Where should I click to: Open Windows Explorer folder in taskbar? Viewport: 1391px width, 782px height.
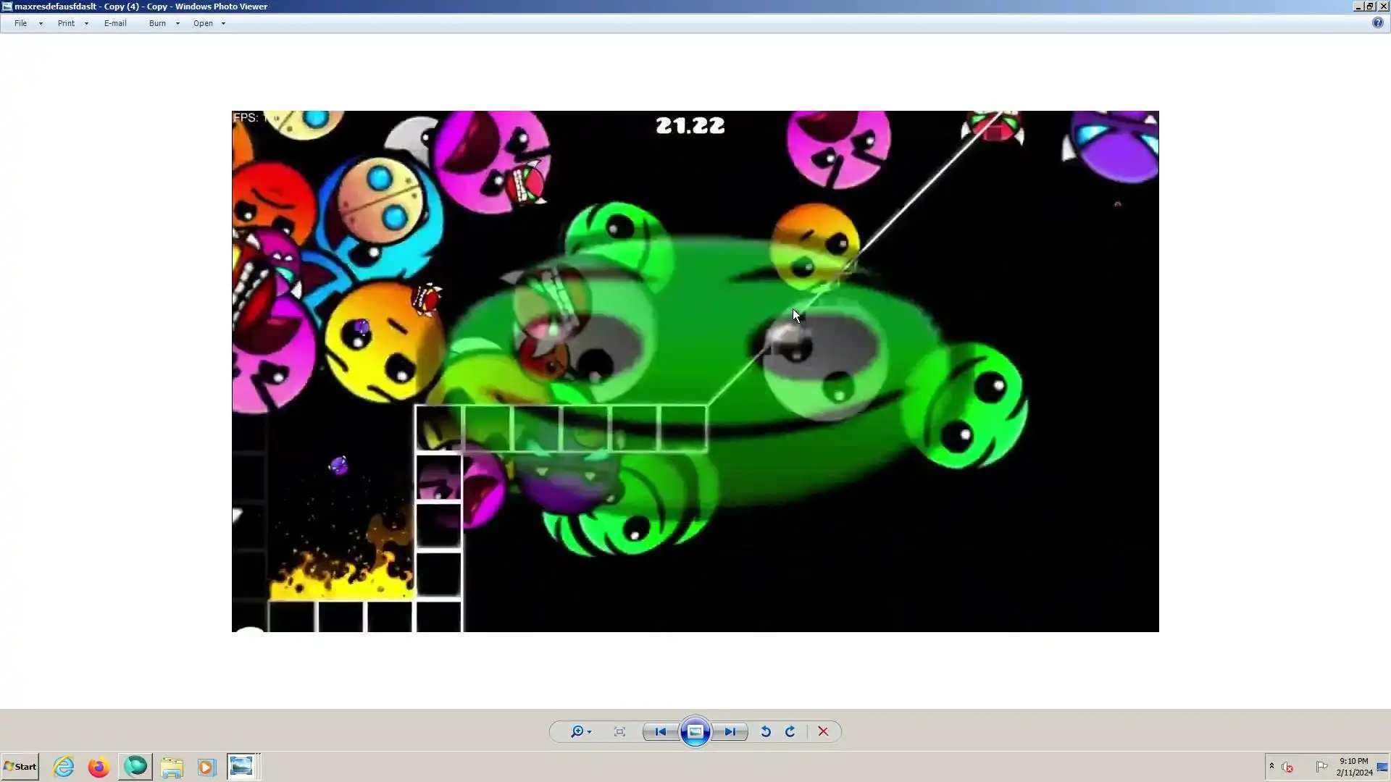[172, 767]
